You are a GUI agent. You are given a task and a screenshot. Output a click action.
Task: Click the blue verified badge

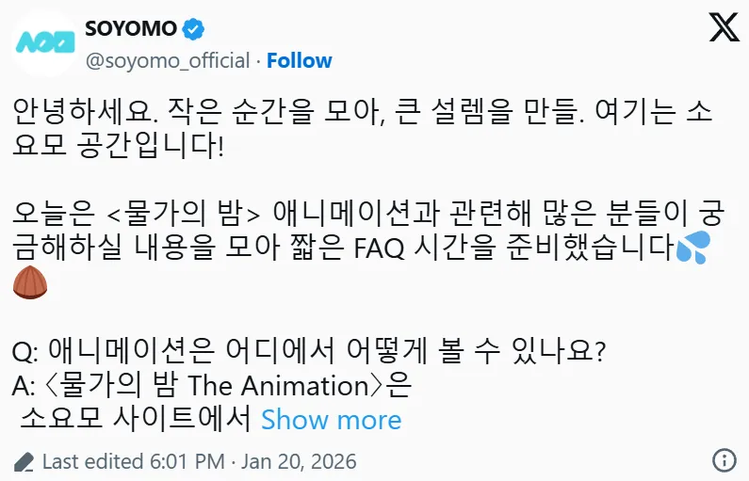(193, 28)
